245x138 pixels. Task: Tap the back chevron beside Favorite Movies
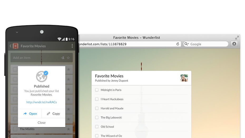click(x=11, y=46)
